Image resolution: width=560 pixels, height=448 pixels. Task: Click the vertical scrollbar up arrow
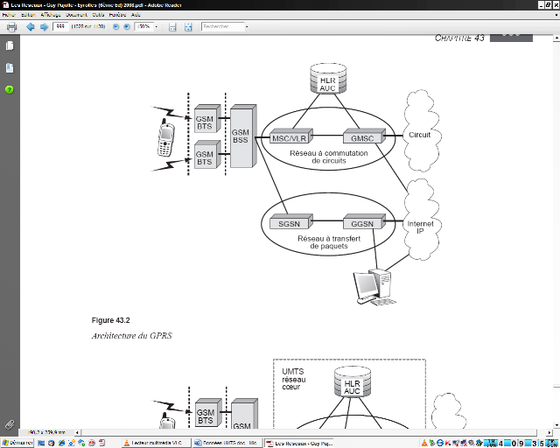pos(556,38)
